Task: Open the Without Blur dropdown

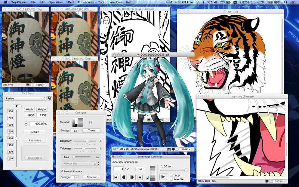Action: point(76,163)
